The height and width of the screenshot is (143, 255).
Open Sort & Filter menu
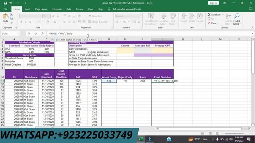228,19
